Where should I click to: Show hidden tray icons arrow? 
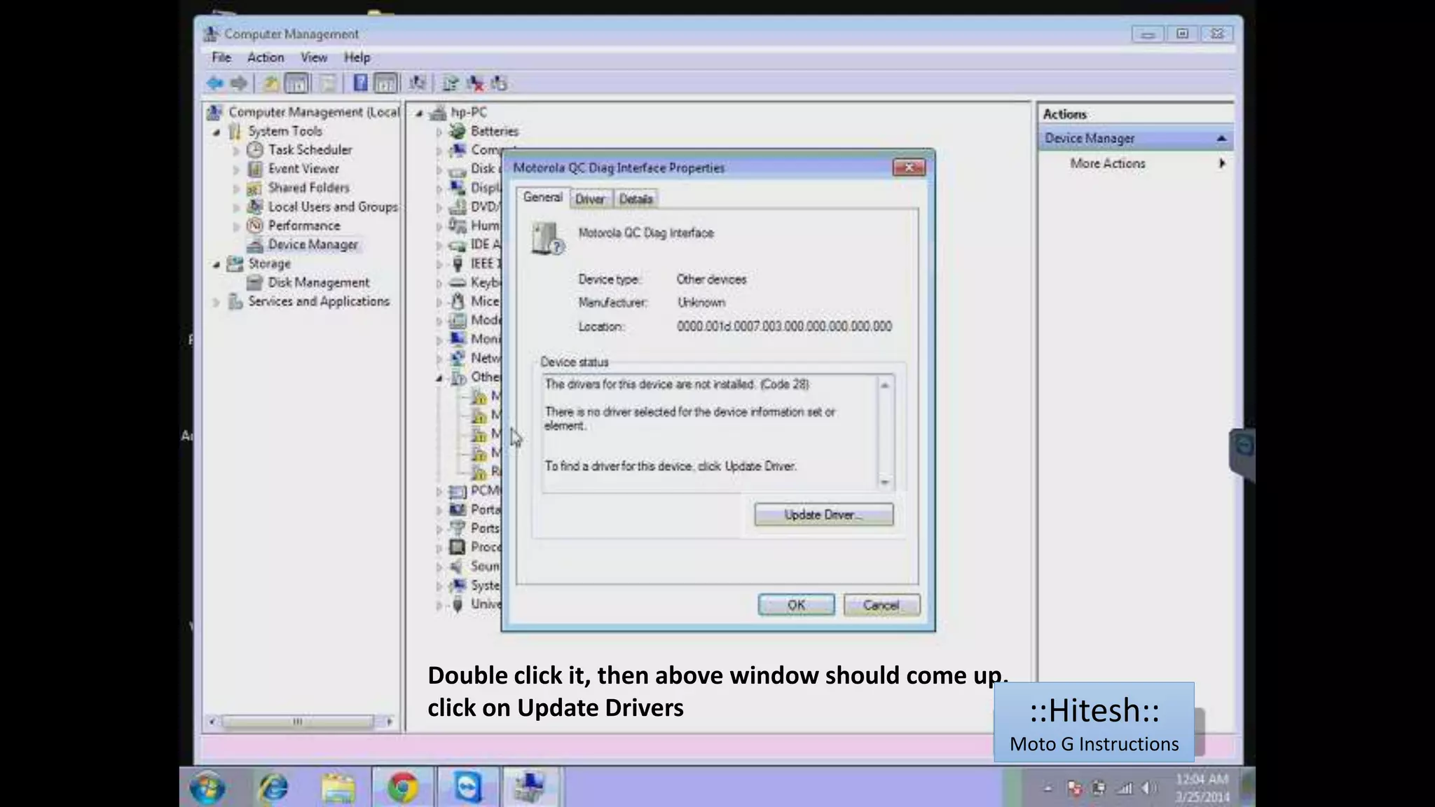[x=1048, y=789]
